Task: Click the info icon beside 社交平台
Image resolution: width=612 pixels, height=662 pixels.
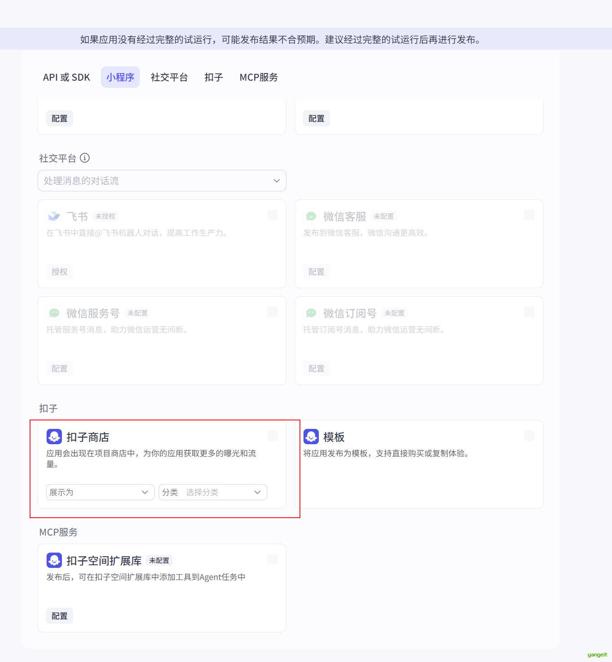Action: coord(85,158)
